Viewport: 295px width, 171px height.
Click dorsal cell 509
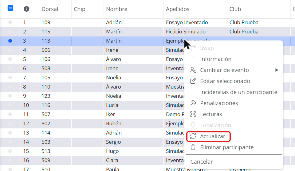click(x=46, y=160)
